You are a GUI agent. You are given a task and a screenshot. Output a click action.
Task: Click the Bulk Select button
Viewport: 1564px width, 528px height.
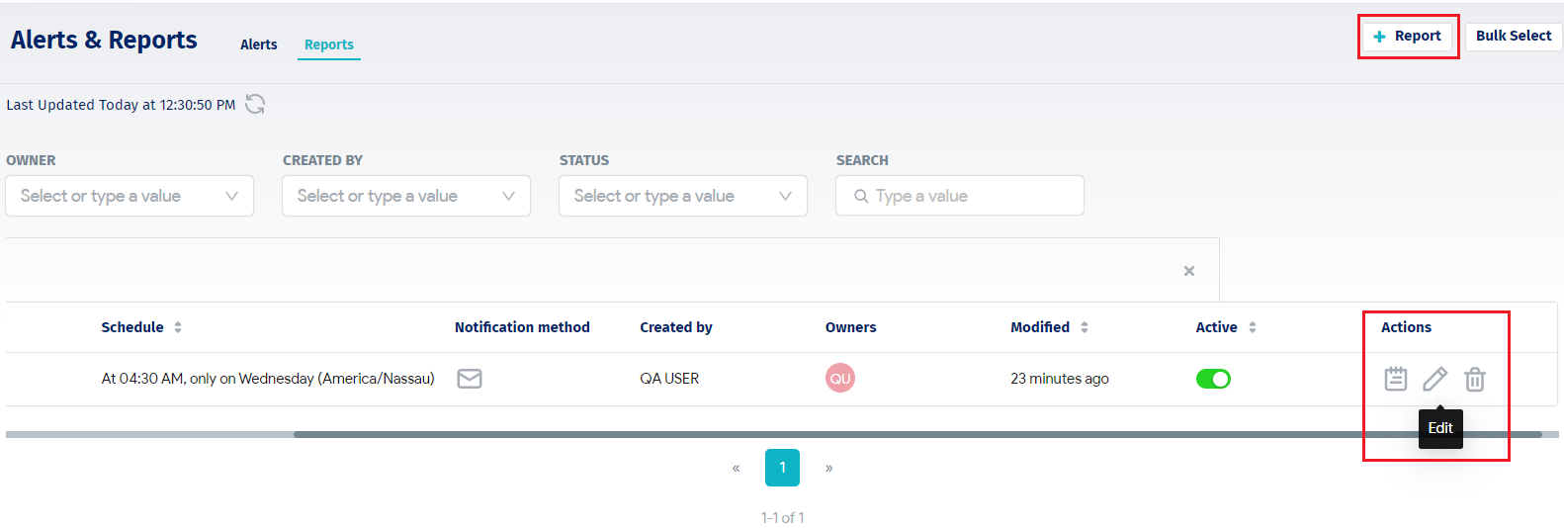click(1514, 36)
